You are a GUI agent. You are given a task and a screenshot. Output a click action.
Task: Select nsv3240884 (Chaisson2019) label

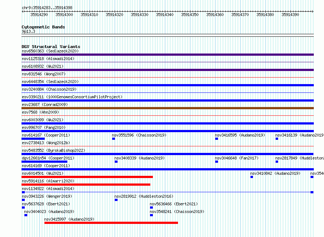click(x=49, y=89)
